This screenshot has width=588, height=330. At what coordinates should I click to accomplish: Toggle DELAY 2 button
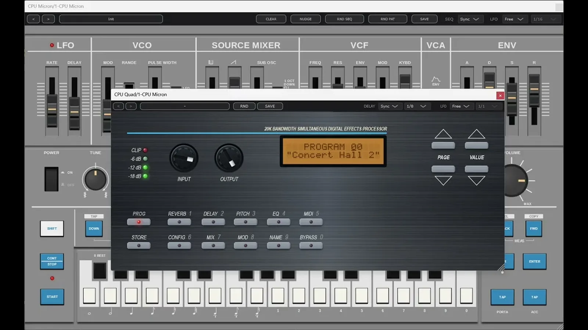(x=213, y=222)
